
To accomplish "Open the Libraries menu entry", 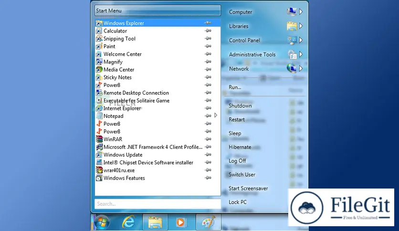I will tap(239, 26).
